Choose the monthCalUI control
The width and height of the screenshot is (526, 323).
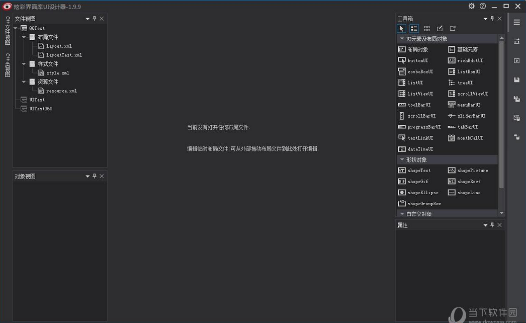[466, 138]
